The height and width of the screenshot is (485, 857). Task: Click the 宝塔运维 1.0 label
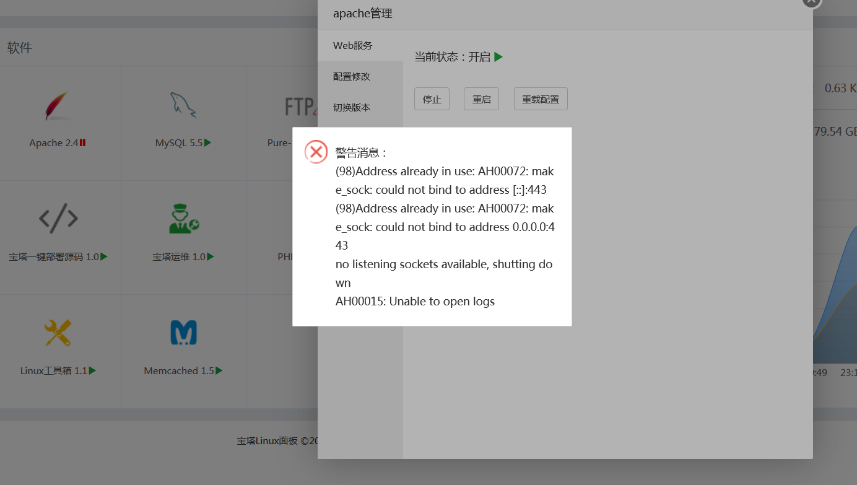click(179, 256)
